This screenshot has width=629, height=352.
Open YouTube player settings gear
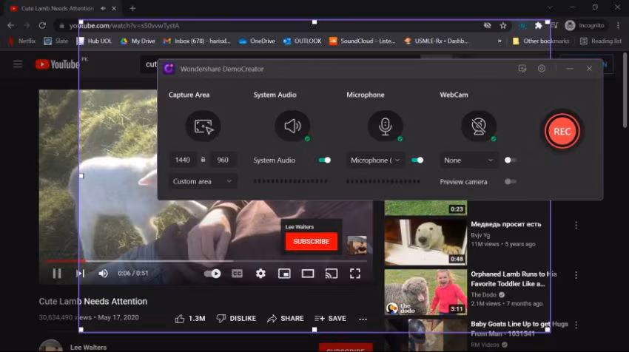[x=260, y=274]
